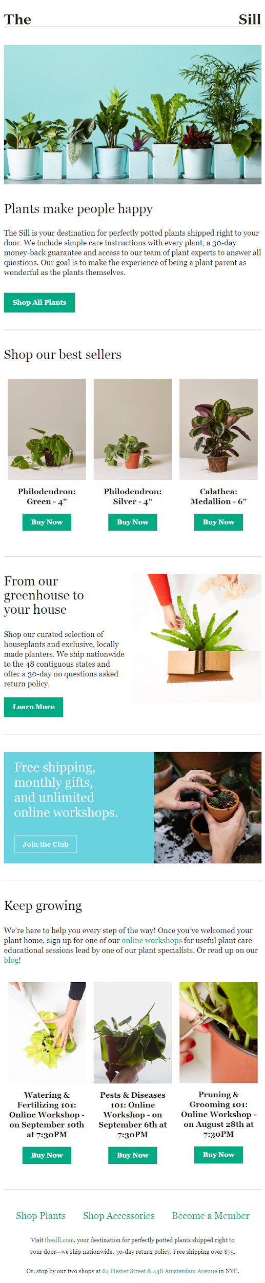This screenshot has height=1283, width=265.
Task: Go to Shop Accessories in footer
Action: tap(119, 1215)
